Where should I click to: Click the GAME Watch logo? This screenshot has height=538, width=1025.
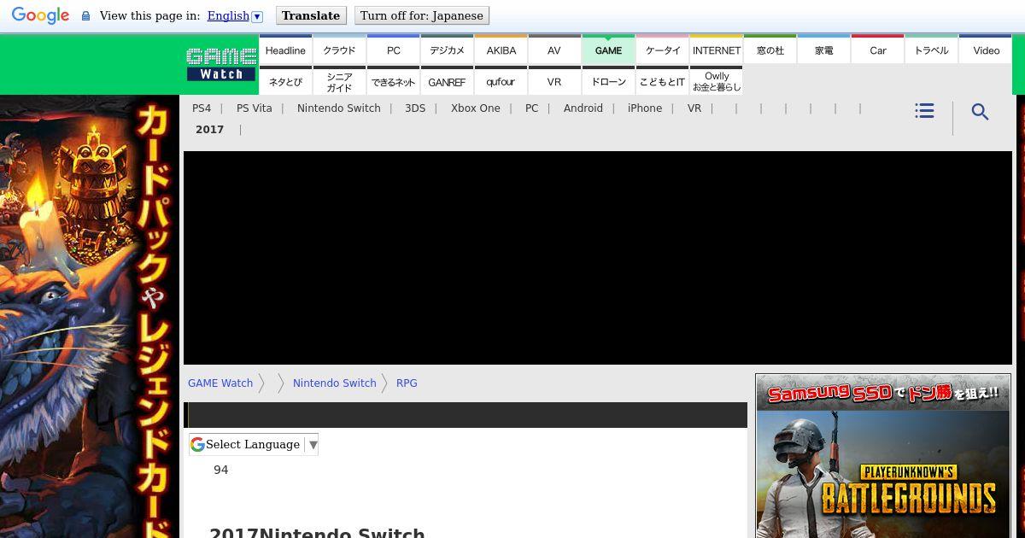pyautogui.click(x=221, y=65)
